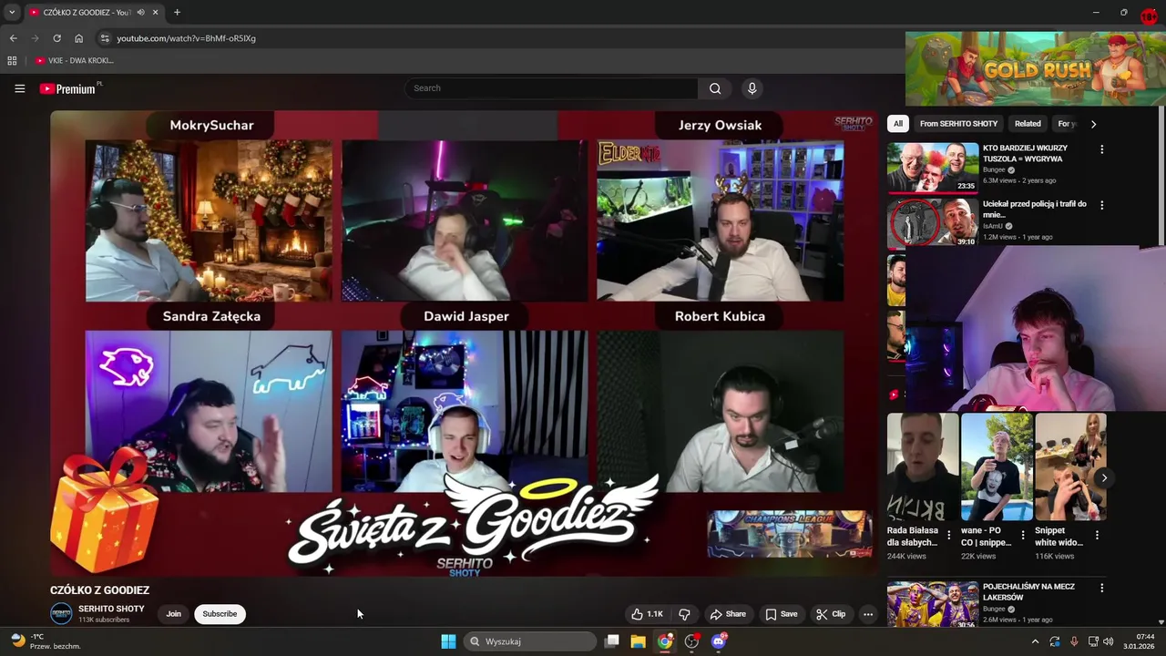Open KTO BARDZIEJ WKURZY TUSZOLA thumbnail
This screenshot has width=1166, height=656.
coord(933,167)
